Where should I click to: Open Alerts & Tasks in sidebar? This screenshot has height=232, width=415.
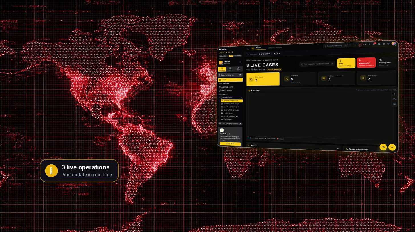click(x=230, y=87)
